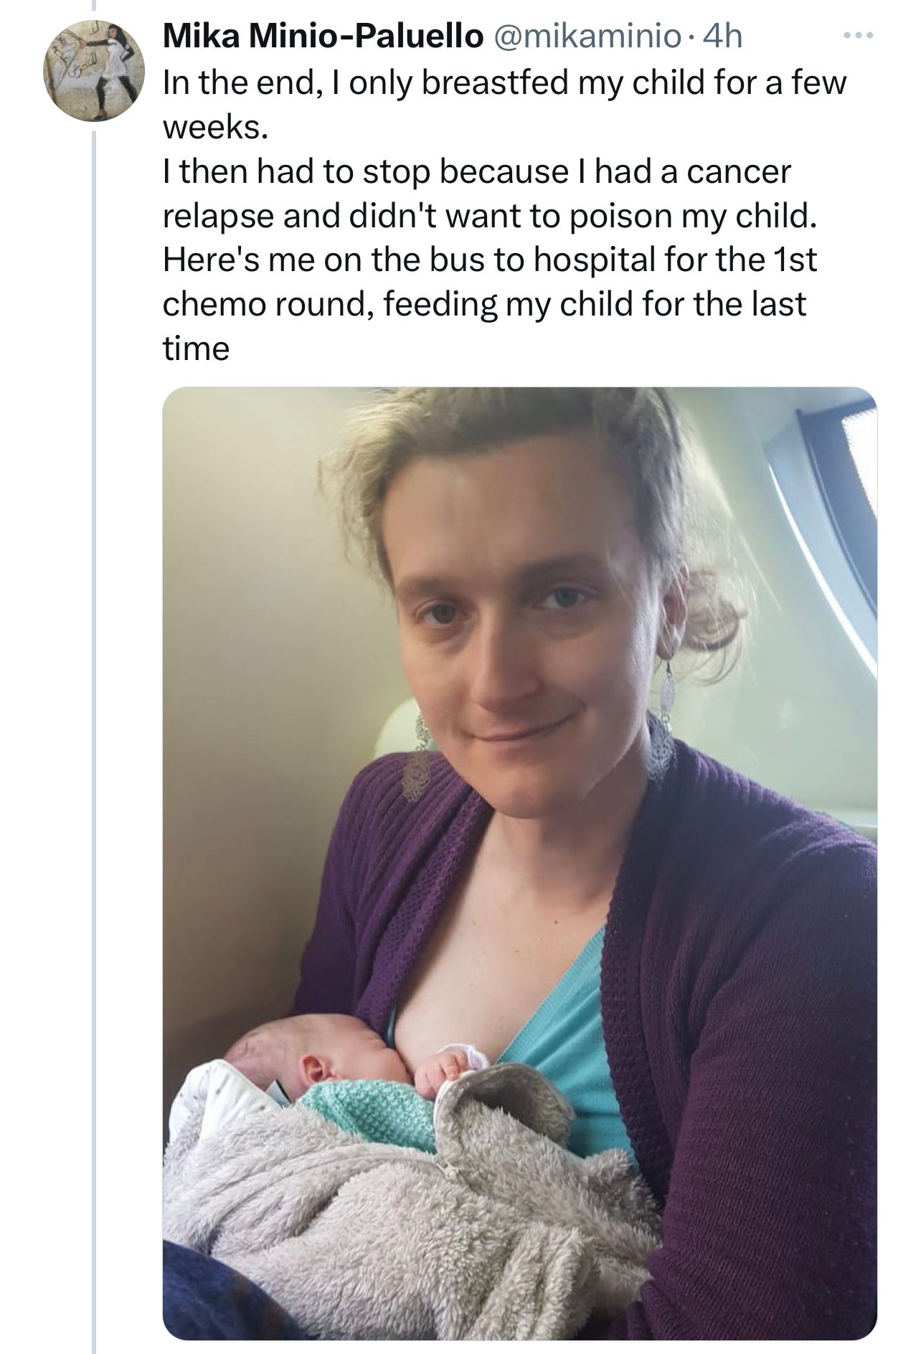Click Mika Minio-Paluello's profile avatar
The height and width of the screenshot is (1354, 921).
95,70
